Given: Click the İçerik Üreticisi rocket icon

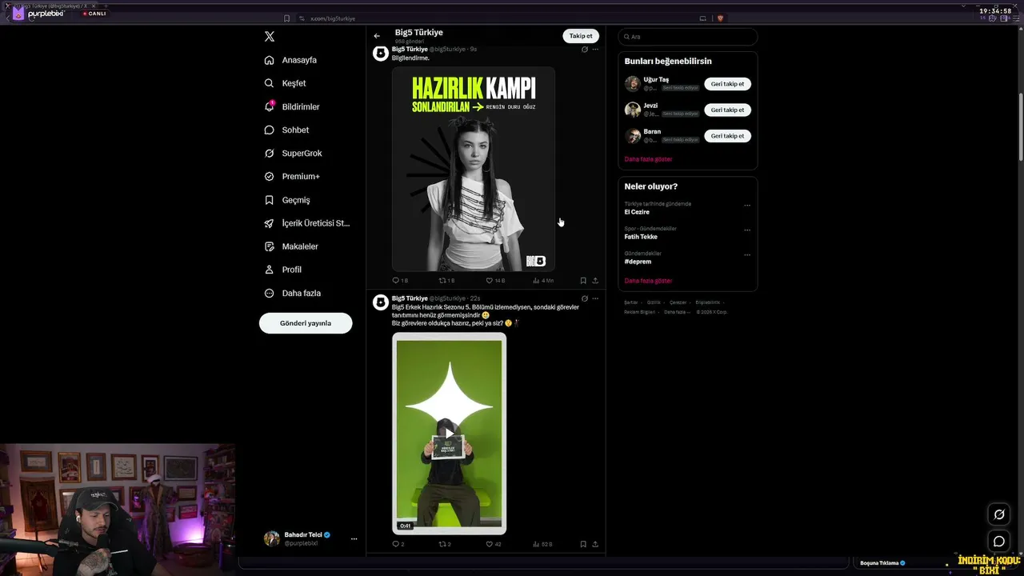Looking at the screenshot, I should (269, 223).
